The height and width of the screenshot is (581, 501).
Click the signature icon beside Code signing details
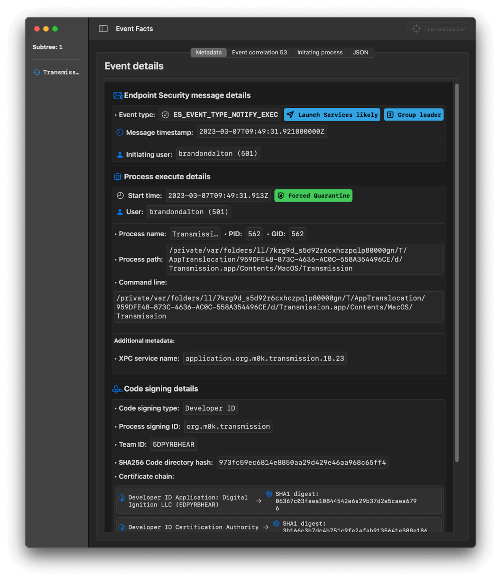point(118,389)
